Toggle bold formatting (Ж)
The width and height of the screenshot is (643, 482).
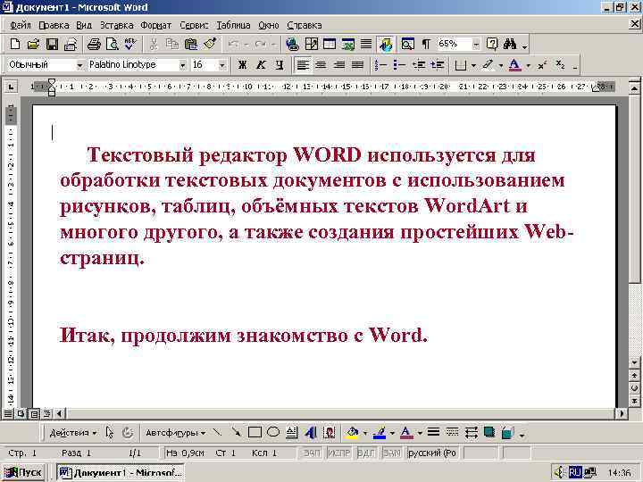242,65
